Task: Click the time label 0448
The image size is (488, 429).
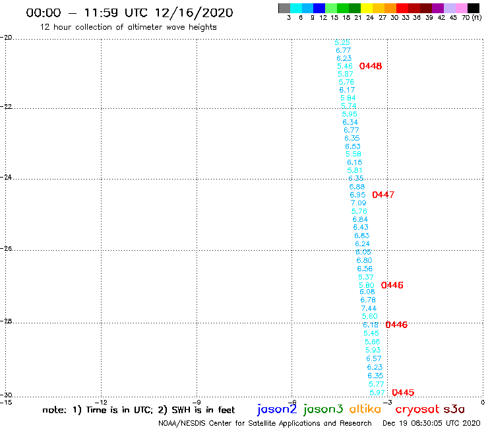Action: tap(371, 66)
